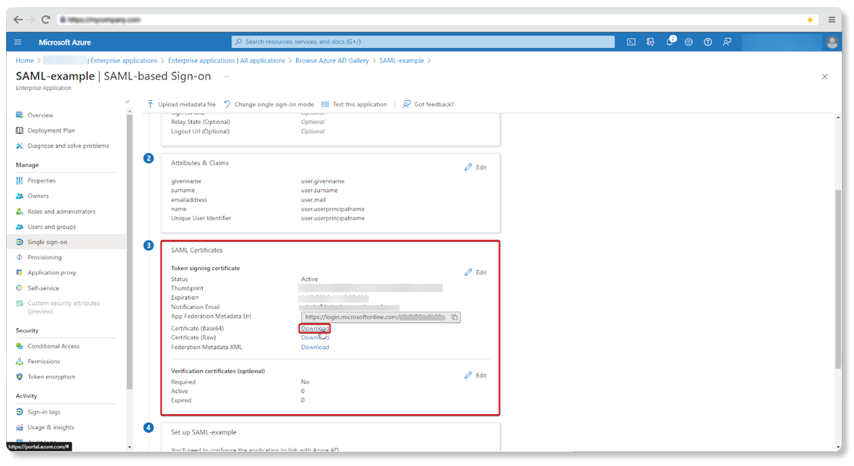
Task: Download the Certificate (Raw)
Action: coord(315,337)
